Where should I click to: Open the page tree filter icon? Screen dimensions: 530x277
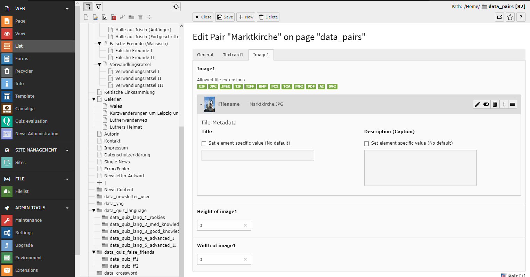pyautogui.click(x=98, y=7)
